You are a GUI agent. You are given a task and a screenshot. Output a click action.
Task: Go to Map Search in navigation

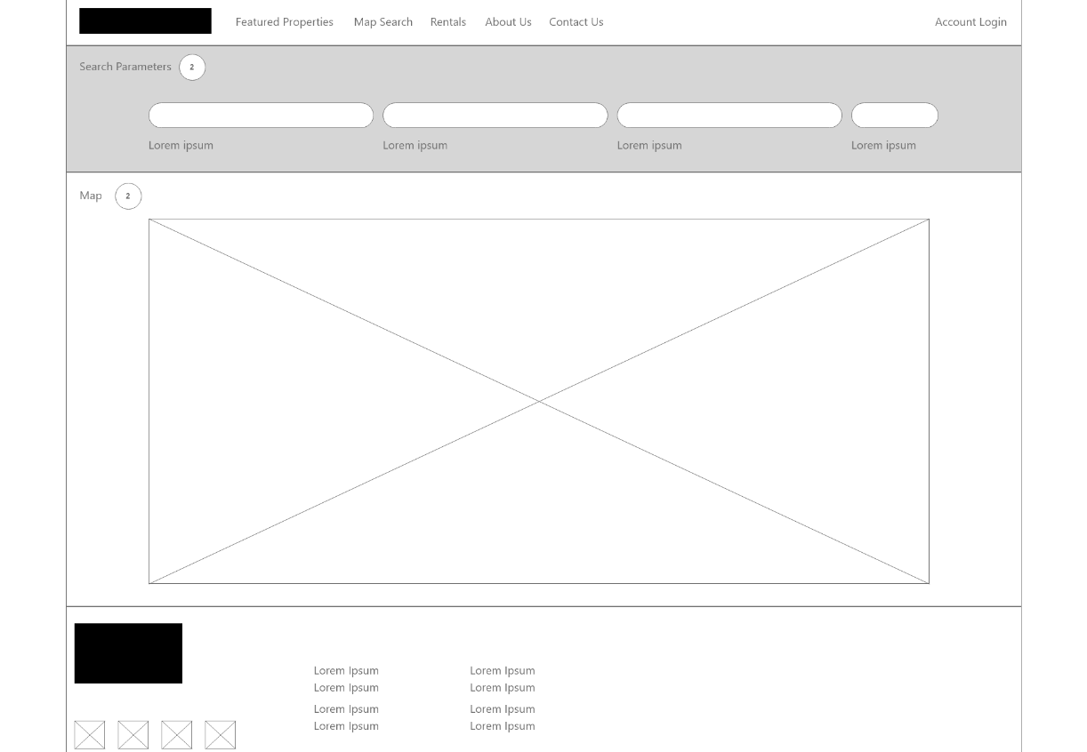point(382,22)
